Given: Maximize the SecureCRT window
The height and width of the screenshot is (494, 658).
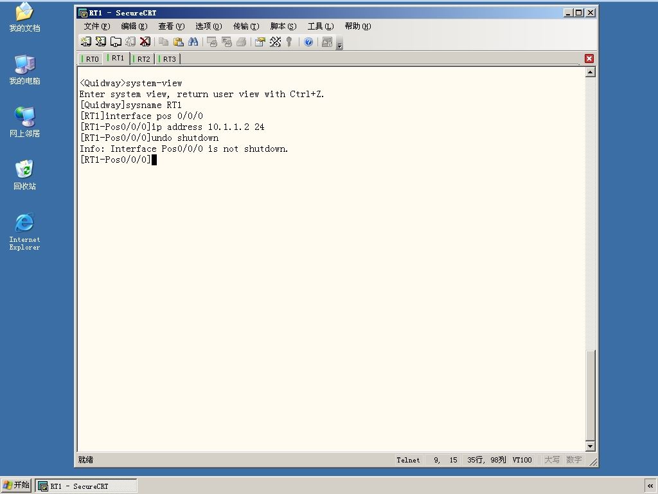Looking at the screenshot, I should click(579, 13).
